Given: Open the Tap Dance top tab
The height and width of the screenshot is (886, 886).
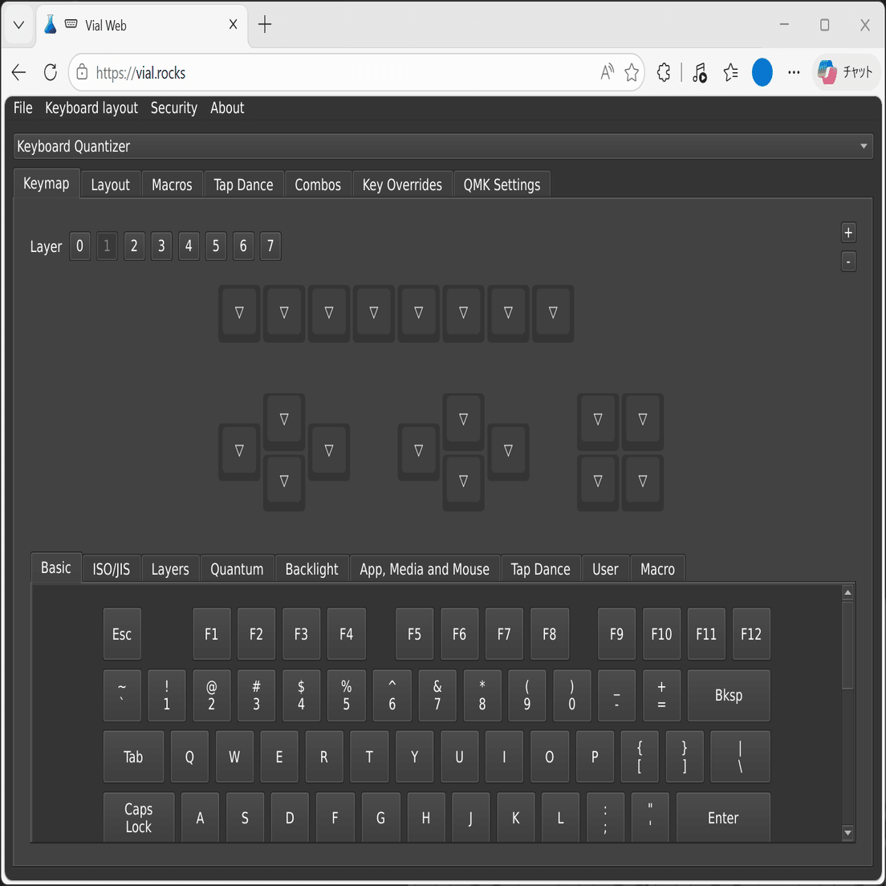Looking at the screenshot, I should click(243, 185).
